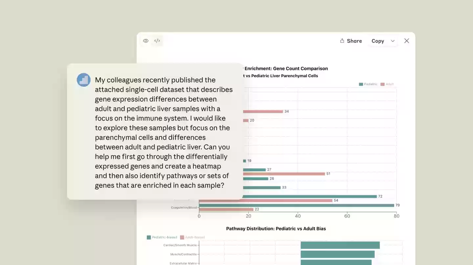Toggle the Pediatric-biased legend entry
The width and height of the screenshot is (473, 265).
coord(162,237)
